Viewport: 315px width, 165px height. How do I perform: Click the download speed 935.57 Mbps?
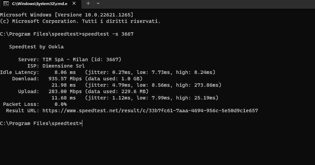coord(65,79)
